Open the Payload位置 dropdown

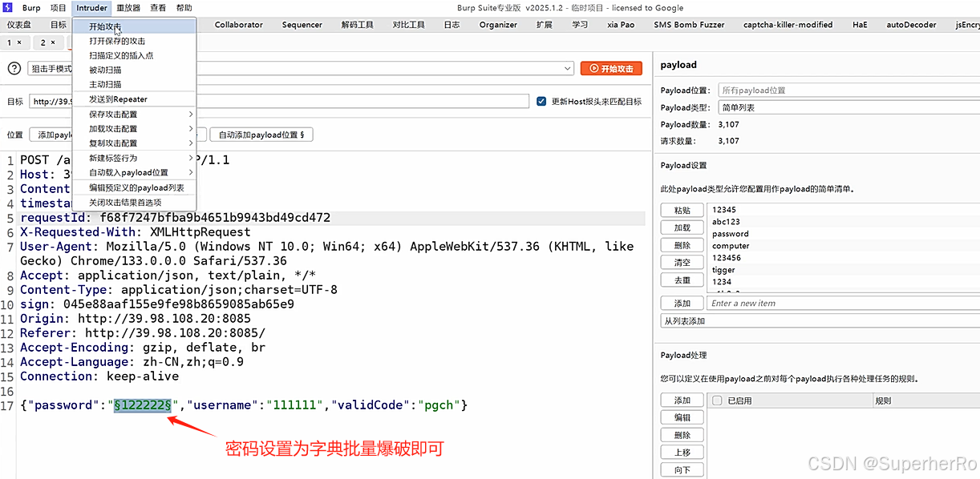848,91
